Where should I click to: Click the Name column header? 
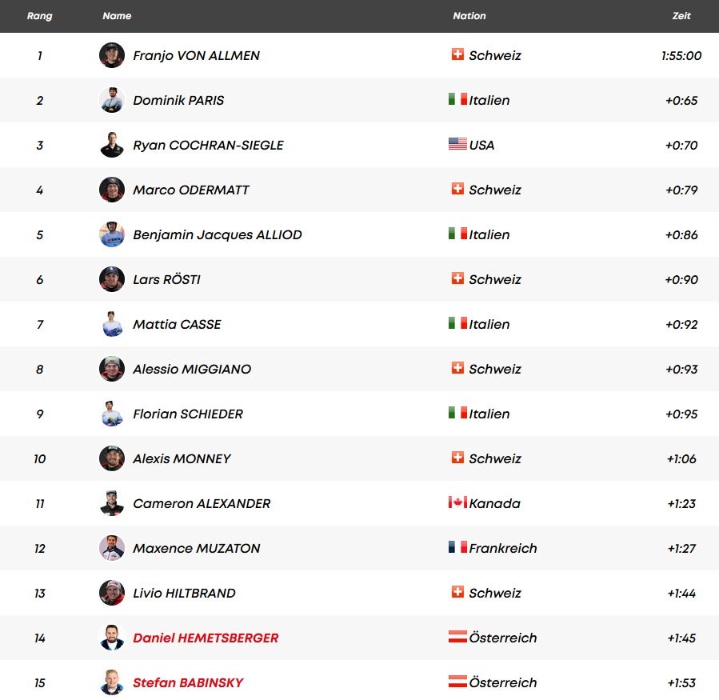pyautogui.click(x=117, y=16)
